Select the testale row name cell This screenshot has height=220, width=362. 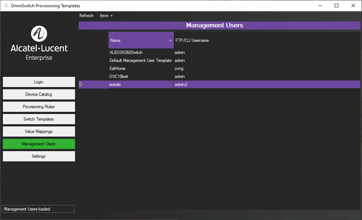click(x=141, y=85)
